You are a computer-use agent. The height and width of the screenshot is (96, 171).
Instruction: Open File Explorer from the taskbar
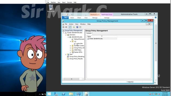point(71,94)
